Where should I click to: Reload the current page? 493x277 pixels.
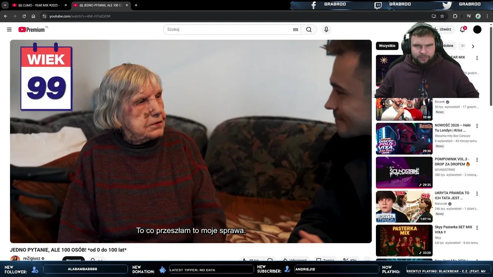(x=24, y=16)
